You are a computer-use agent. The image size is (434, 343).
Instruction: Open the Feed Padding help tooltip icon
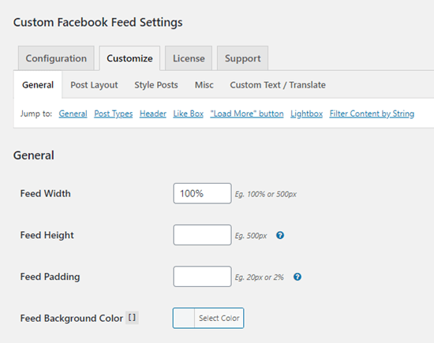tap(297, 277)
